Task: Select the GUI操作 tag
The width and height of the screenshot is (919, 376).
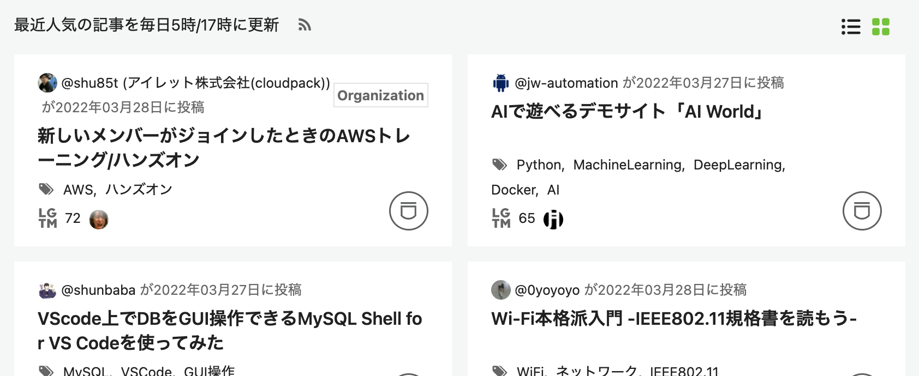Action: point(209,372)
